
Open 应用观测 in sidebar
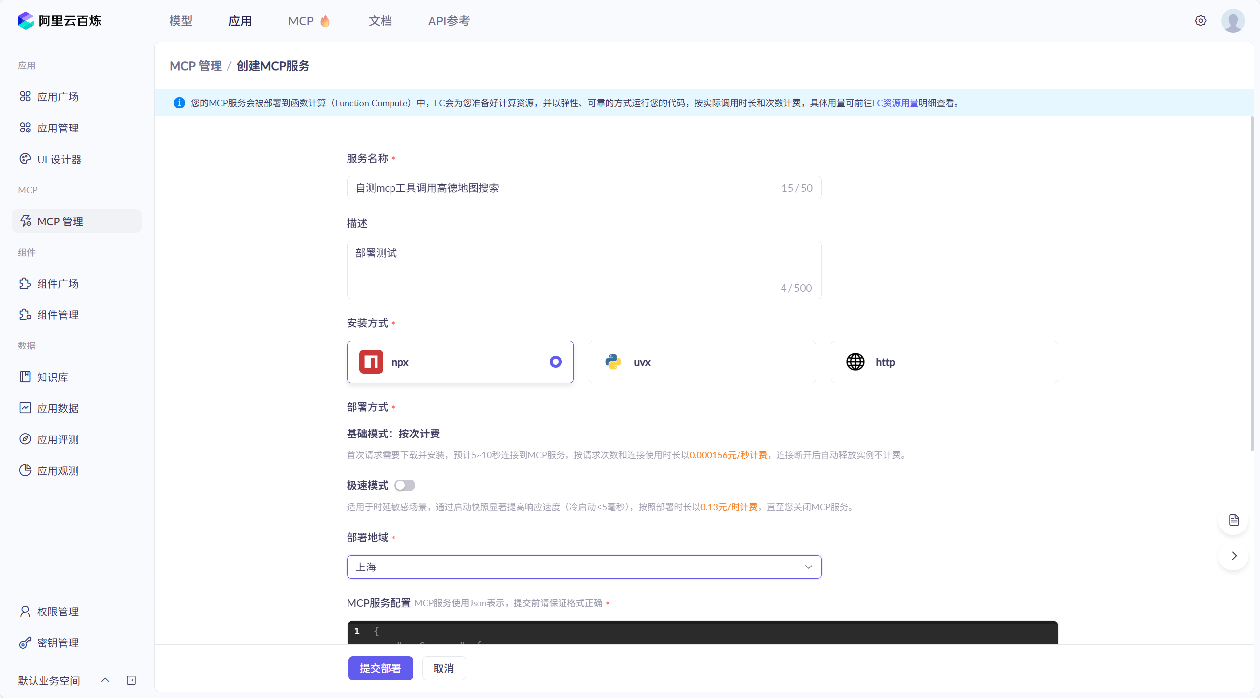pos(57,471)
